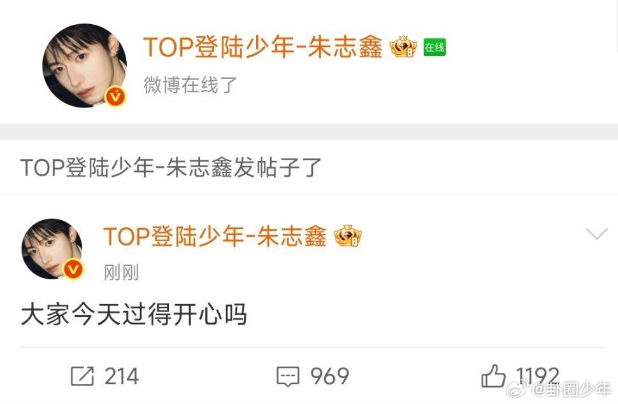Open the header username TOP登陆少年-朱志鑫
The width and height of the screenshot is (618, 404).
262,47
